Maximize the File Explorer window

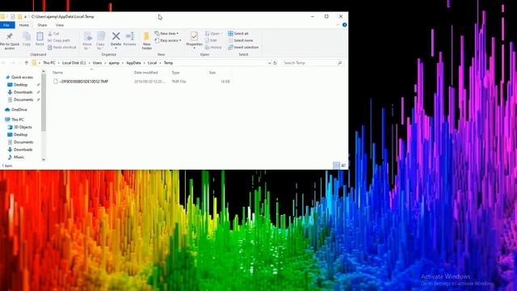tap(326, 16)
